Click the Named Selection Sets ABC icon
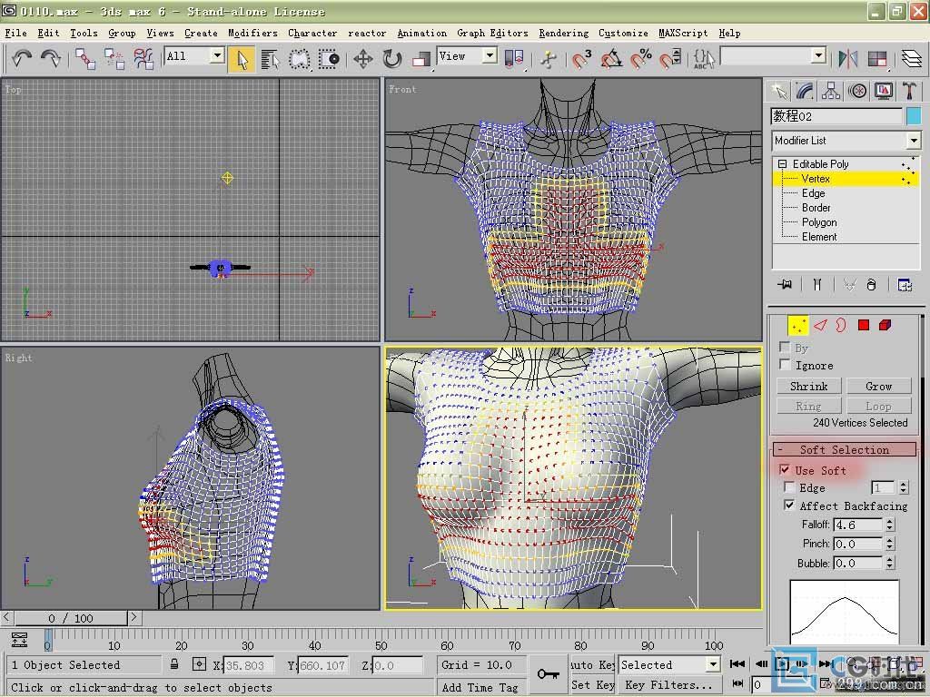This screenshot has height=697, width=930. (x=704, y=59)
